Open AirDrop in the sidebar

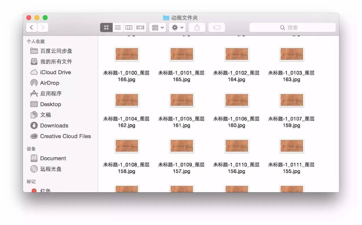coord(49,83)
